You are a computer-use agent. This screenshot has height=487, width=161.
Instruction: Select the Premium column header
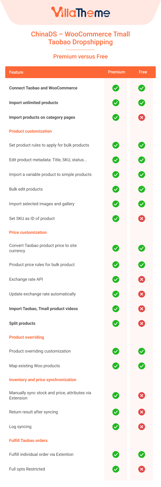click(117, 72)
